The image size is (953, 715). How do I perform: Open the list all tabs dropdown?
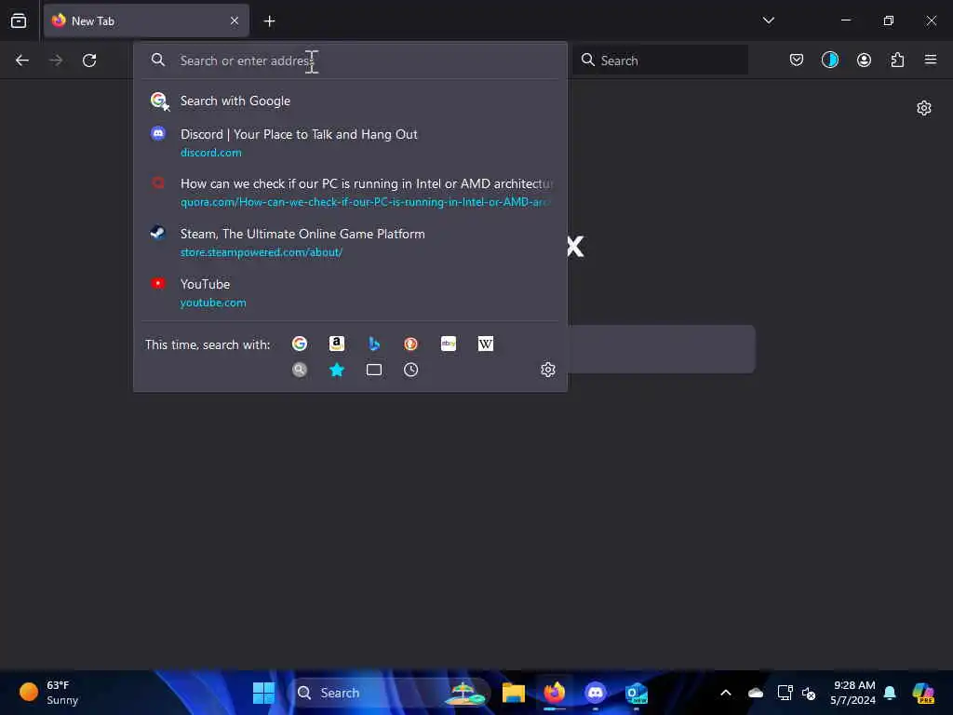[768, 20]
